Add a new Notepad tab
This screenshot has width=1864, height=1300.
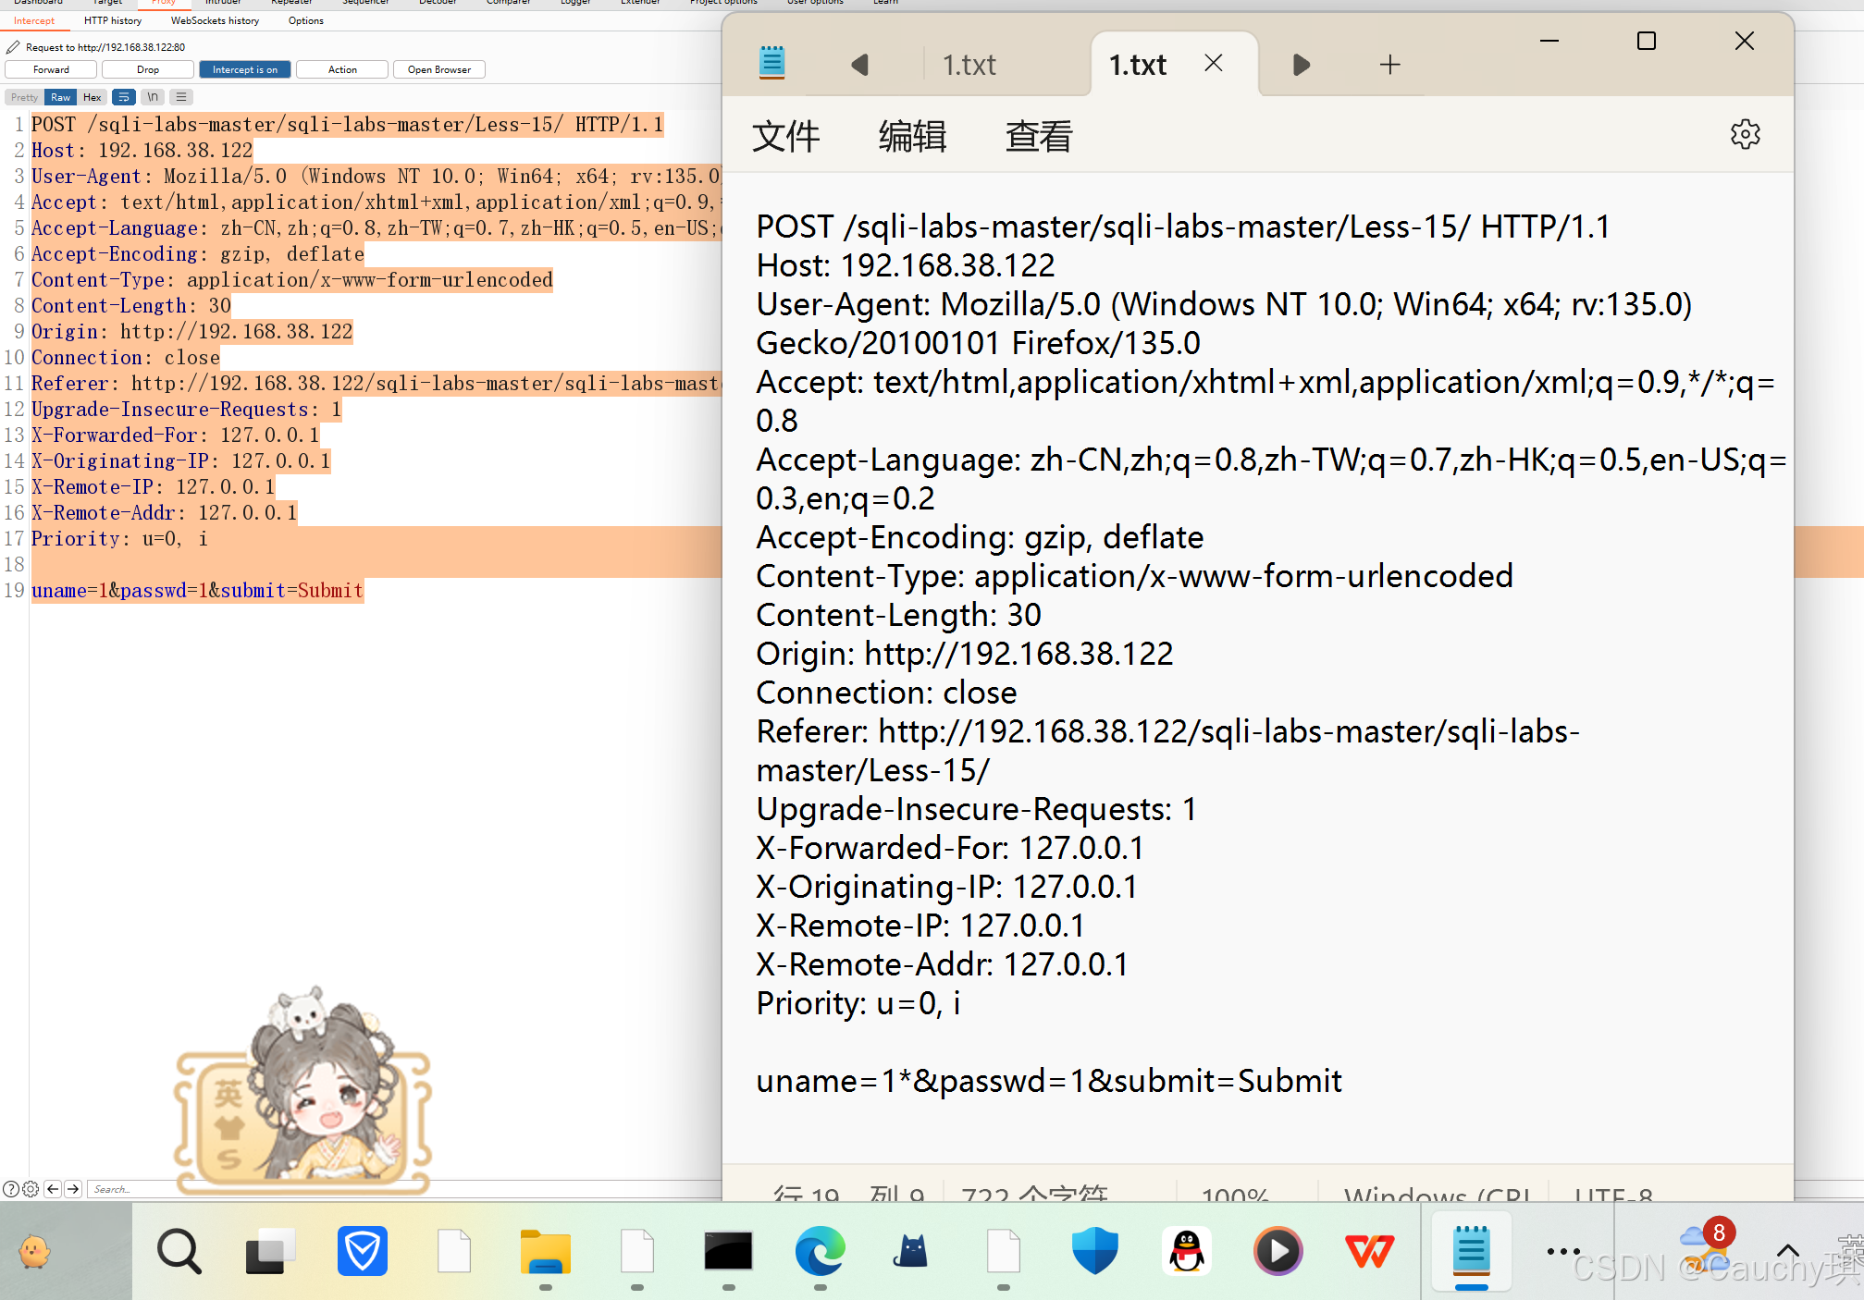1389,65
